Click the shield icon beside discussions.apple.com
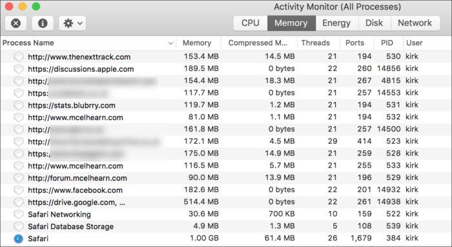 click(19, 69)
